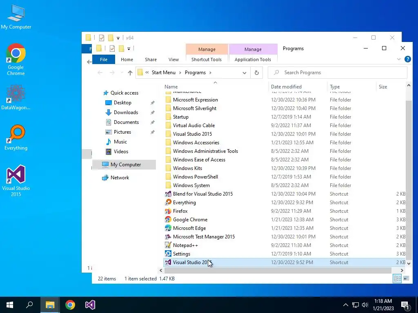Select the Notepad++ shortcut
418x313 pixels.
[185, 245]
